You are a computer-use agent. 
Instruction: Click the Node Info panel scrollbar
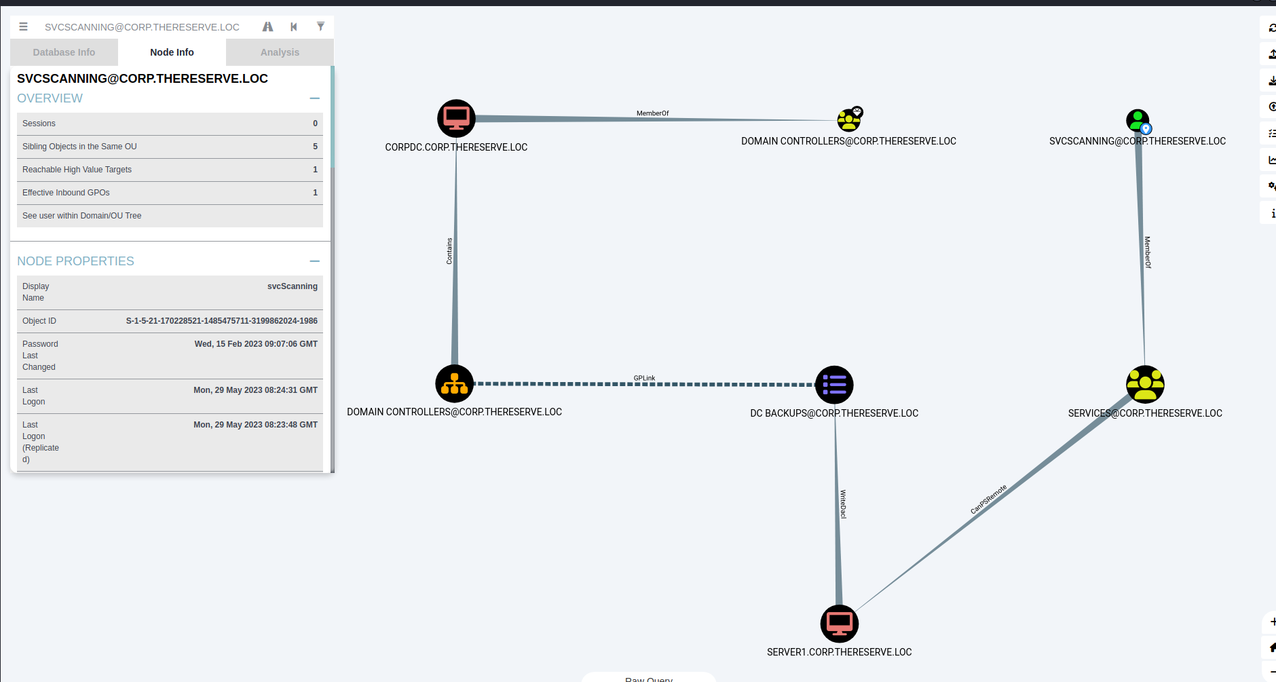click(333, 117)
